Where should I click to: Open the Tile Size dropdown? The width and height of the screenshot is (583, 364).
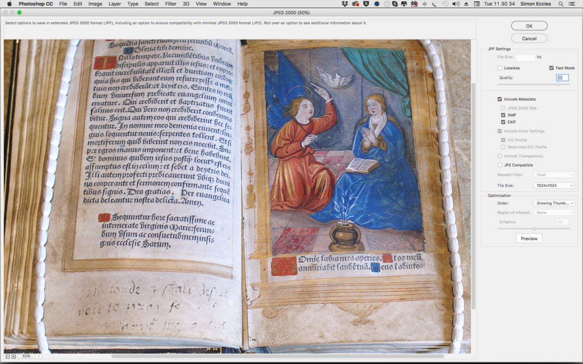click(x=554, y=186)
